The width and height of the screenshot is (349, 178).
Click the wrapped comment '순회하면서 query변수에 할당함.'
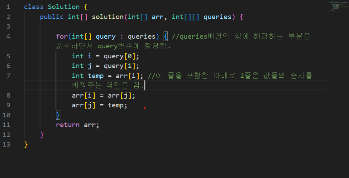[x=113, y=46]
